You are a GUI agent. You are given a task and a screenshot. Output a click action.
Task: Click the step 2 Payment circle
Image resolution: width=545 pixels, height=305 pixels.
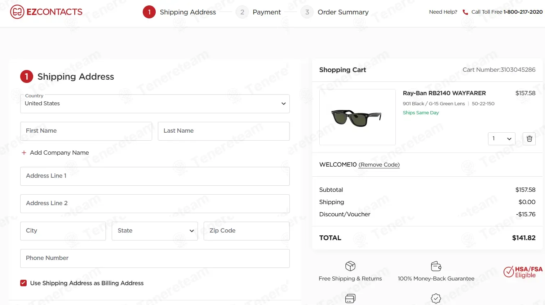tap(242, 12)
